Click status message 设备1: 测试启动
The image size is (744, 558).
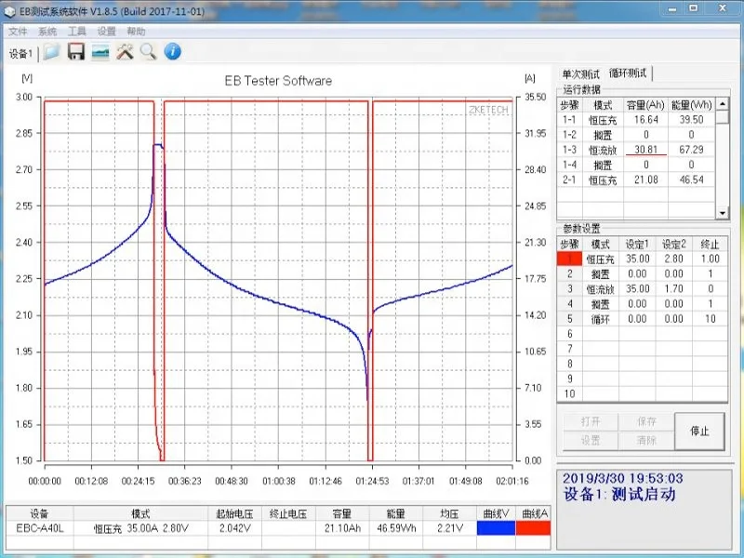coord(619,495)
